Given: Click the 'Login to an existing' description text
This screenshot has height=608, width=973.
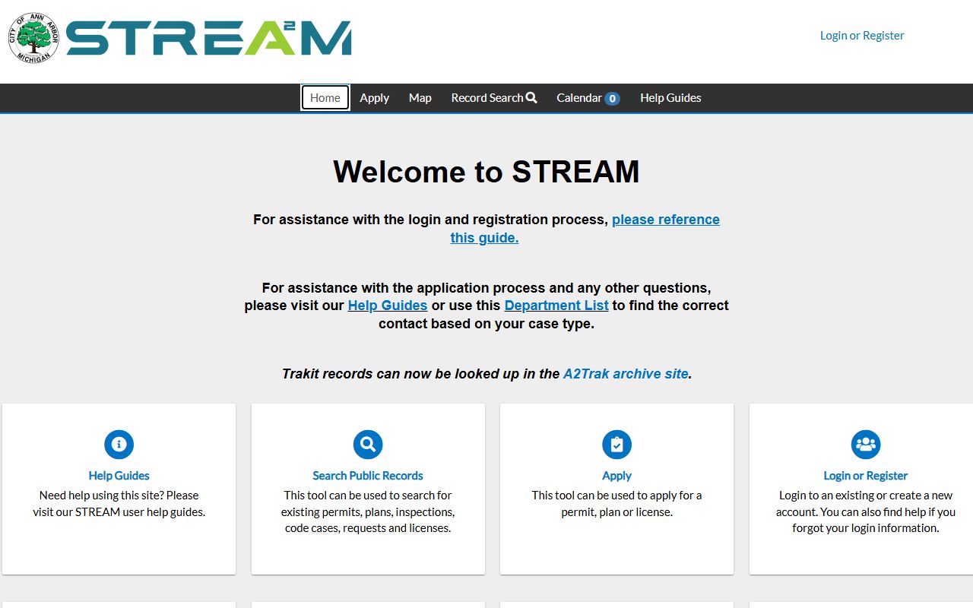Looking at the screenshot, I should 866,511.
